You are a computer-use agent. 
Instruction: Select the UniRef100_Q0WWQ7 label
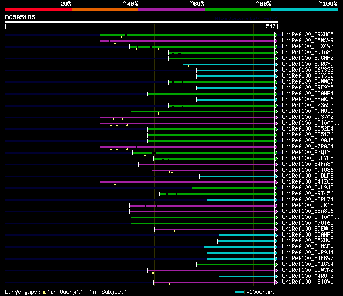point(308,82)
